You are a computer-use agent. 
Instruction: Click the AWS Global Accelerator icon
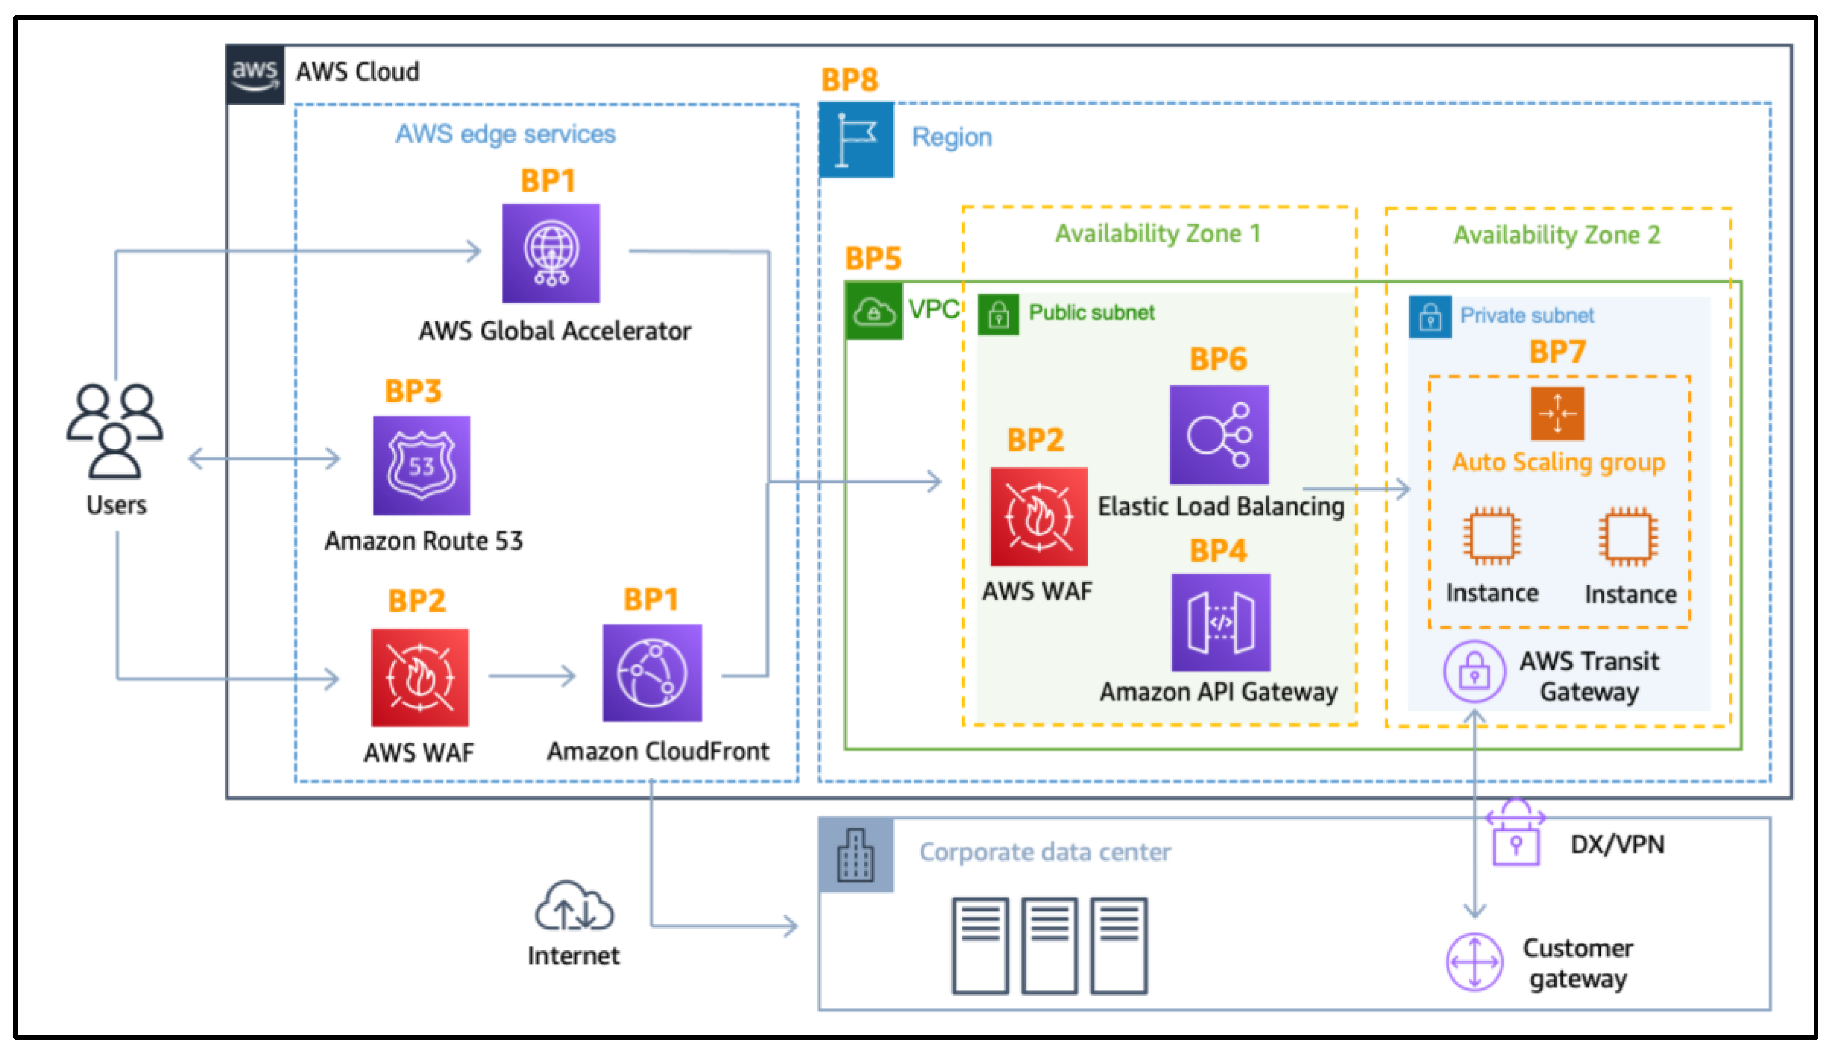(551, 253)
